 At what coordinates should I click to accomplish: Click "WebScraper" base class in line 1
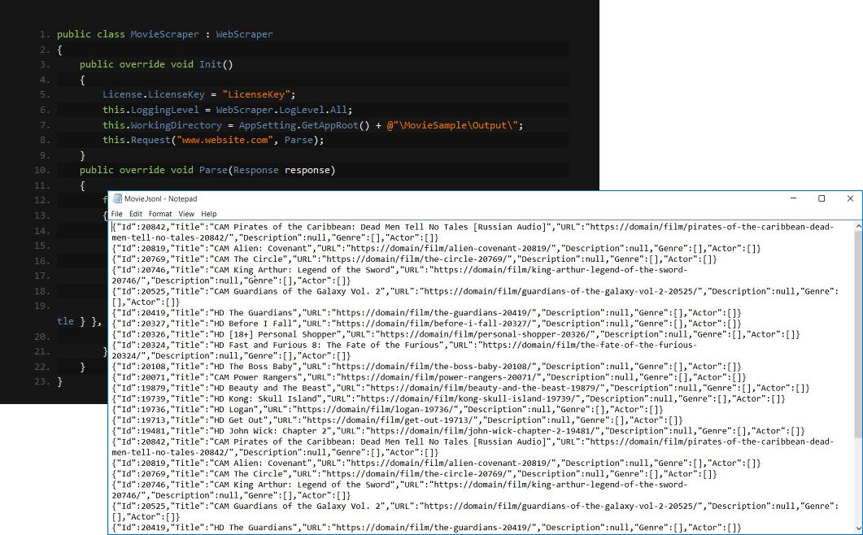244,34
